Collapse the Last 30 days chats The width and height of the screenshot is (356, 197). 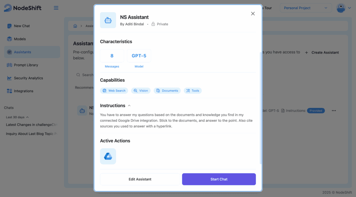click(27, 117)
